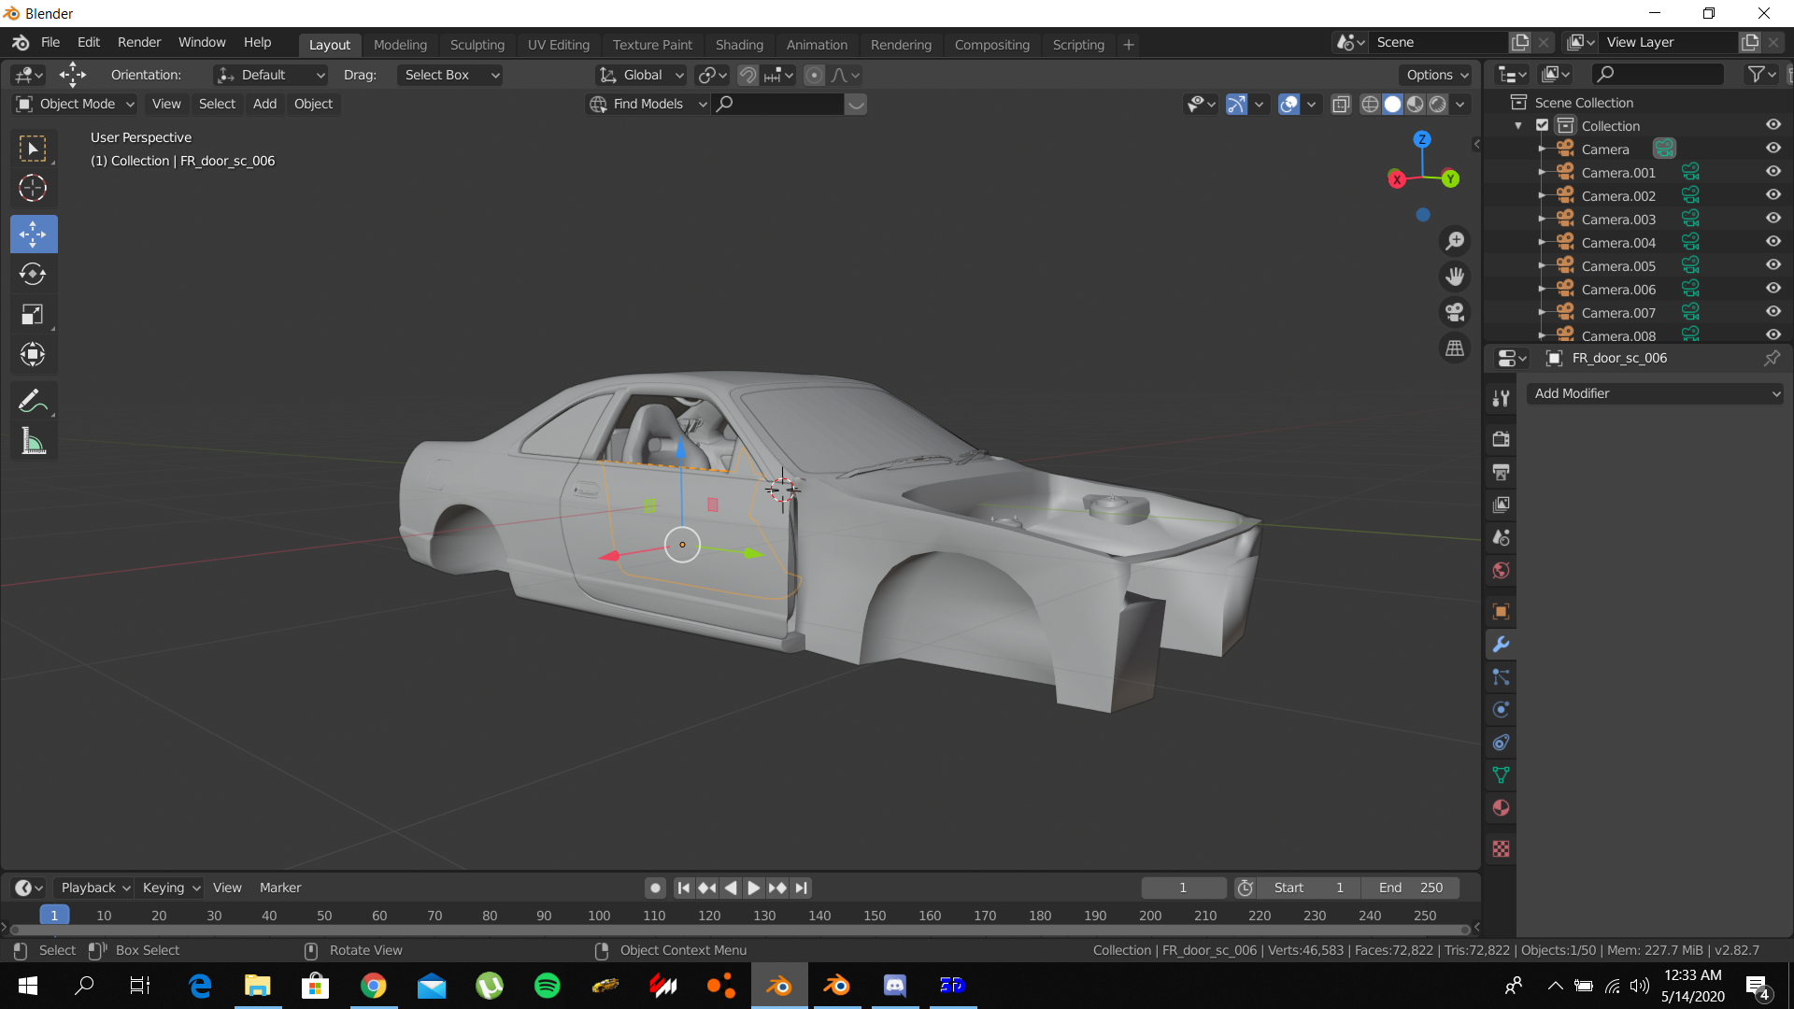Screen dimensions: 1794x1009
Task: Open Spotify from the Windows taskbar
Action: 548,986
